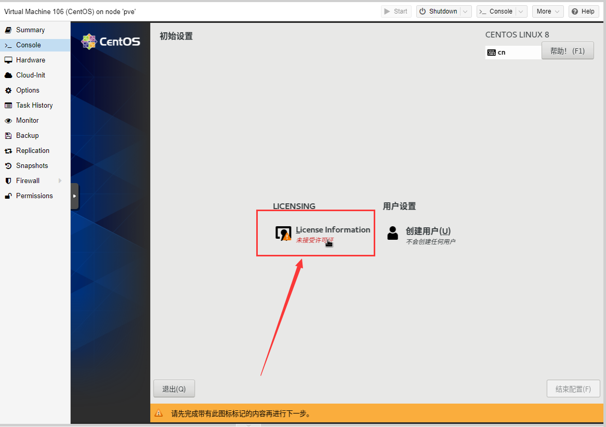Expand the Firewall submenu arrow
Screen dimensions: 606x427
pyautogui.click(x=60, y=181)
